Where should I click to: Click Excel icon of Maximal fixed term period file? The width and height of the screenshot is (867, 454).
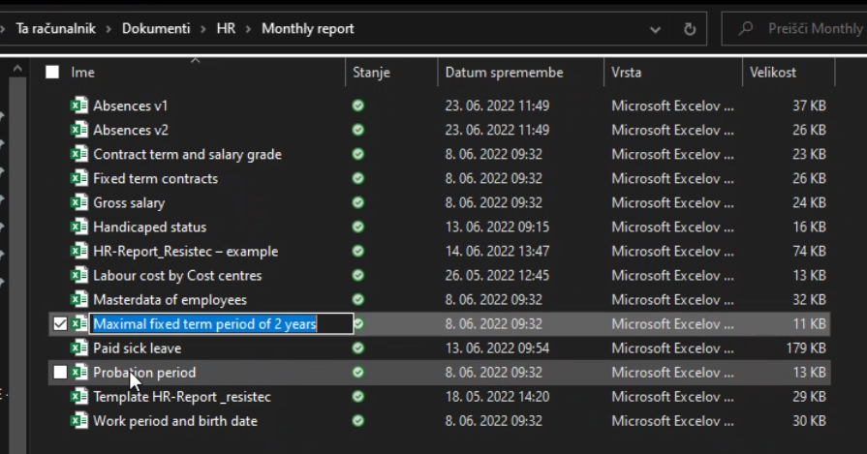79,323
